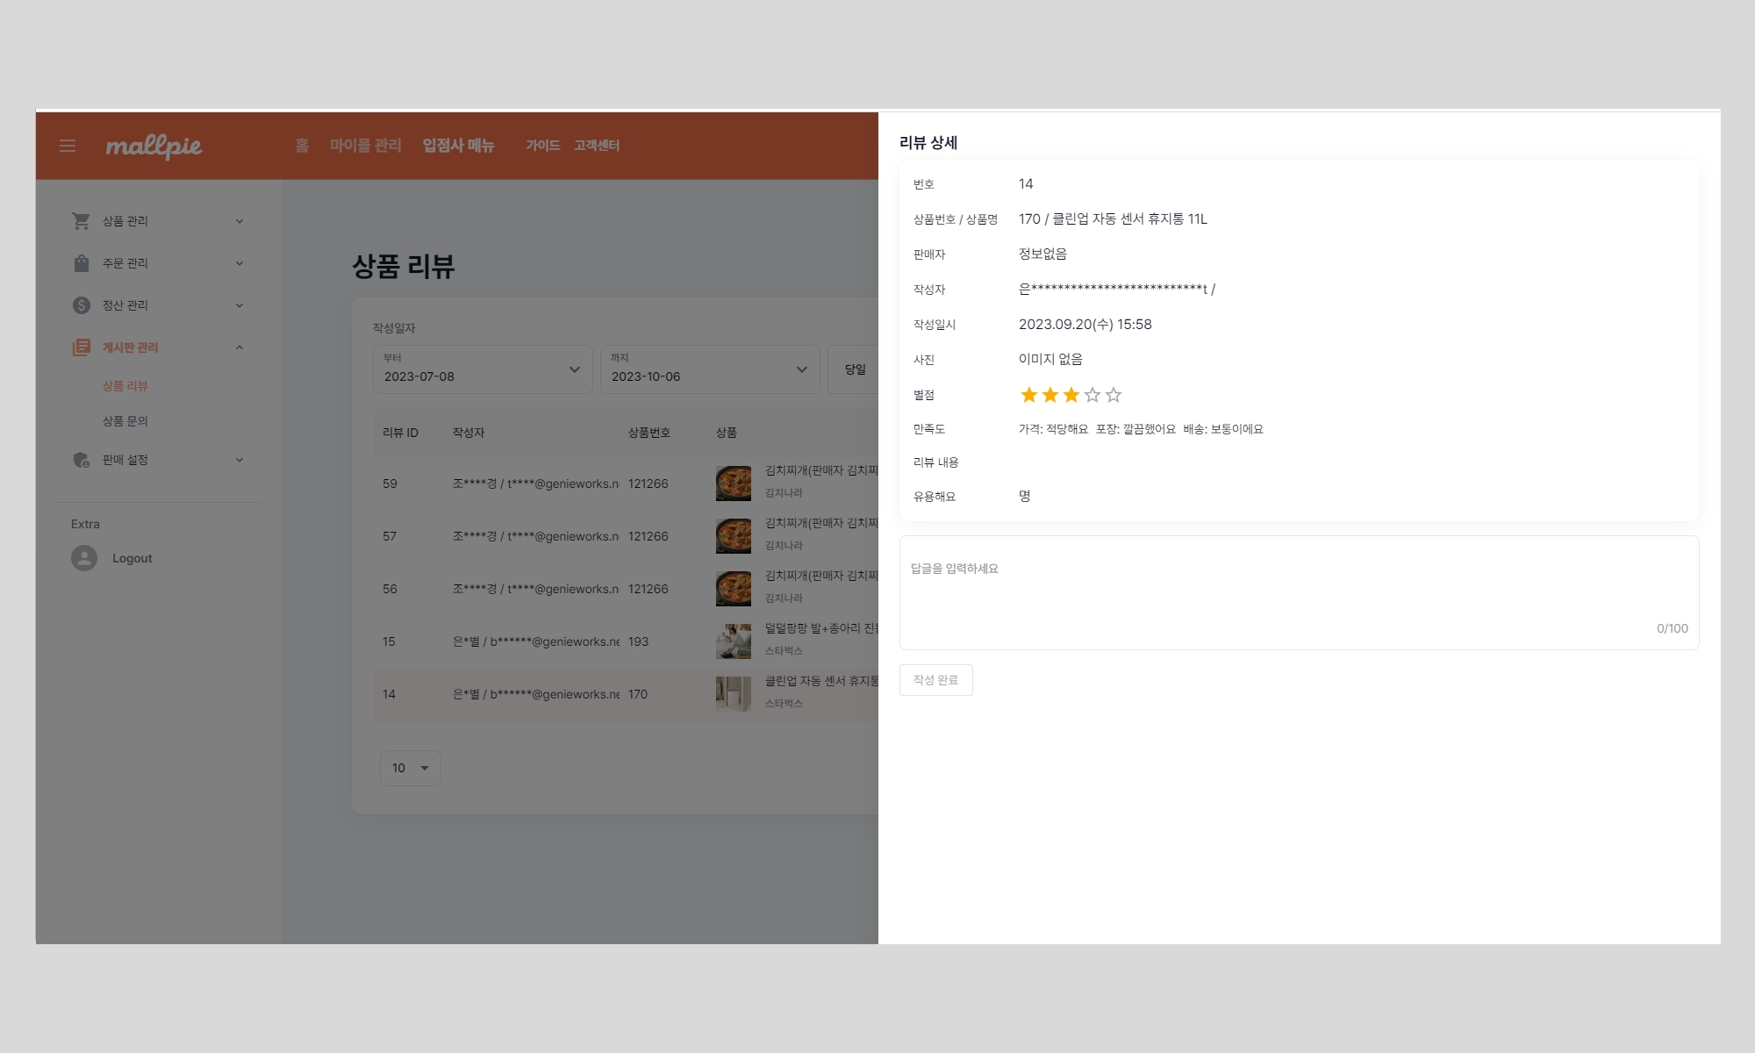
Task: Click the dollar icon for 정산 관리
Action: (x=82, y=305)
